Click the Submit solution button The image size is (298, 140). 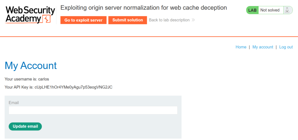tap(127, 20)
